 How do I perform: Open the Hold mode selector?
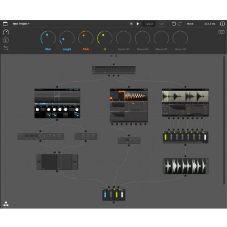click(190, 24)
